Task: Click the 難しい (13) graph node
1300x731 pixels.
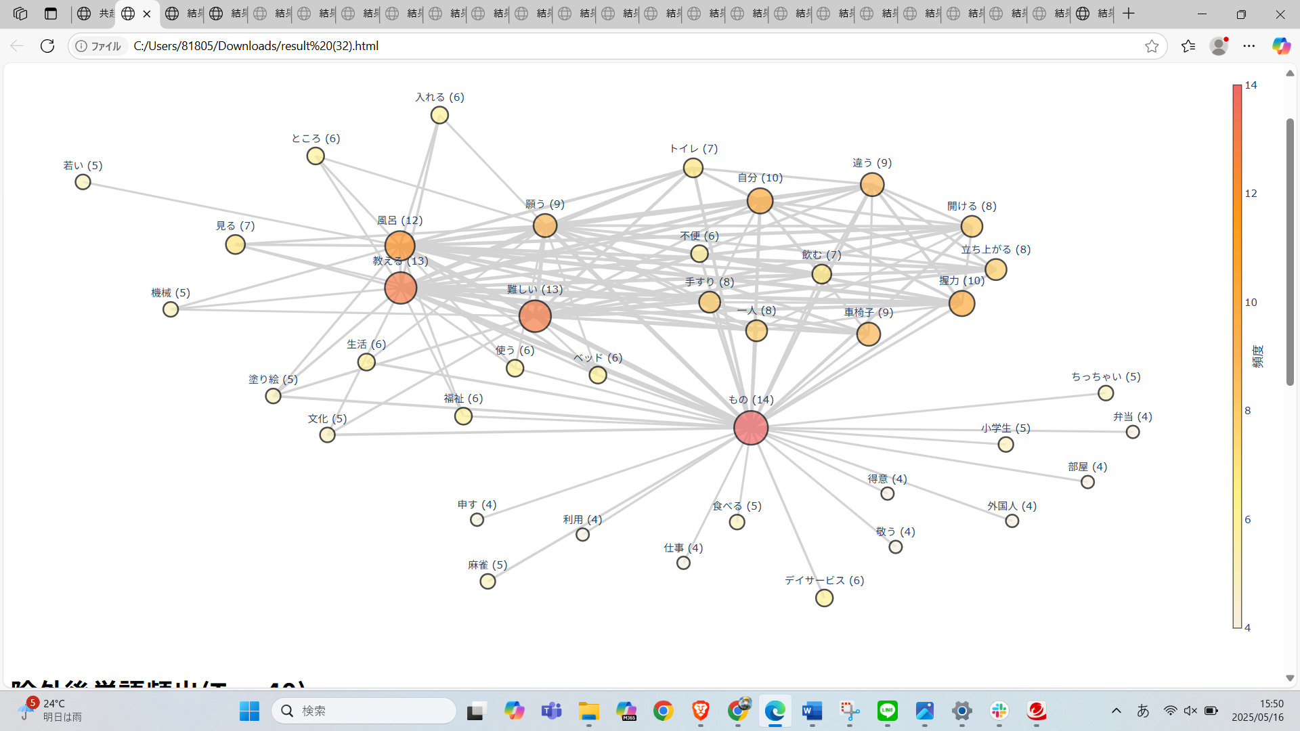Action: pyautogui.click(x=535, y=316)
